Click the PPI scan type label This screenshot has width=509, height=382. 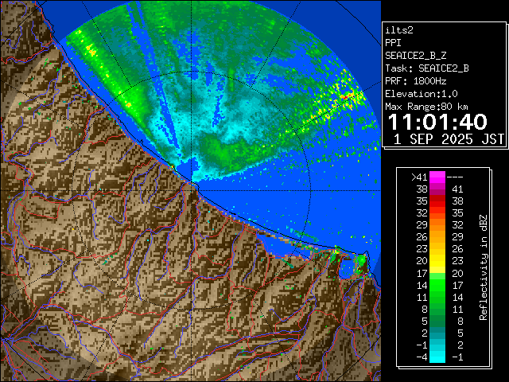click(x=394, y=42)
